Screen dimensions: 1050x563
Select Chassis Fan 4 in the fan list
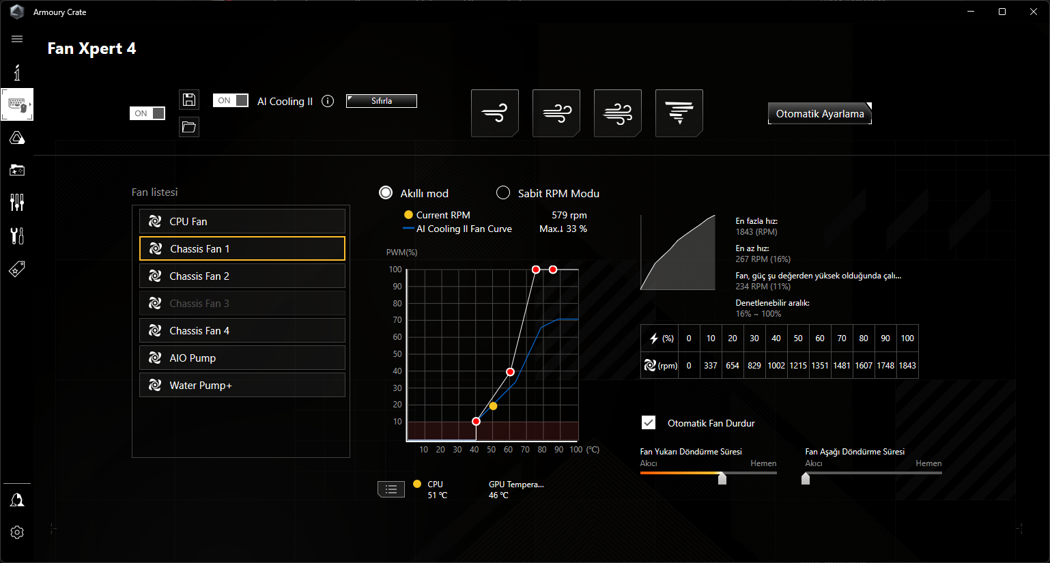coord(242,330)
